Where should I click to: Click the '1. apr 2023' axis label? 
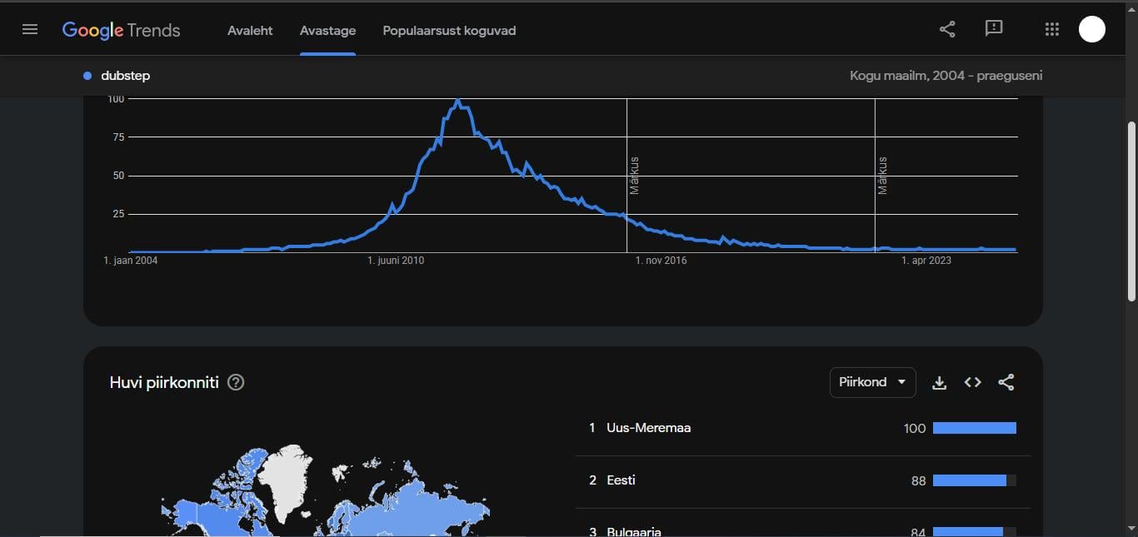point(926,261)
